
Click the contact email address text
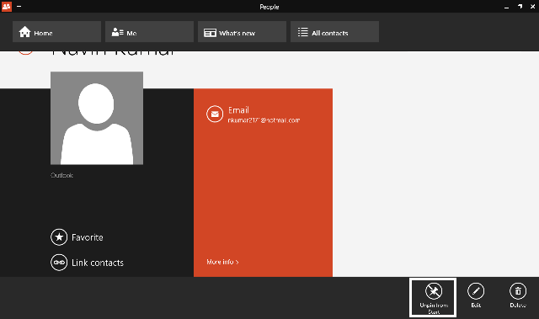pos(264,120)
